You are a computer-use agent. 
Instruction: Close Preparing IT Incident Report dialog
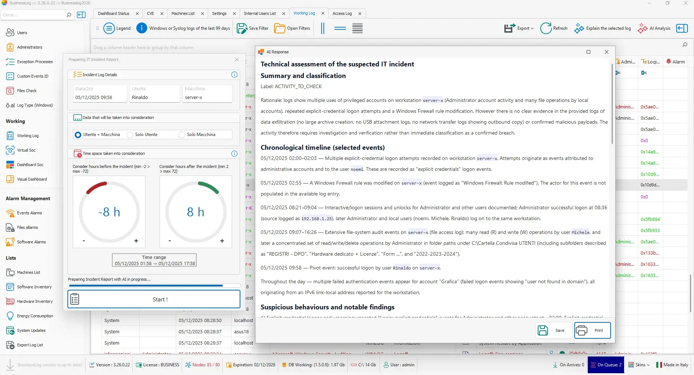pos(237,59)
